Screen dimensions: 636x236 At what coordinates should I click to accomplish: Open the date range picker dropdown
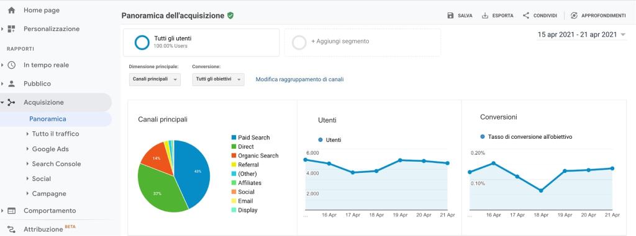click(581, 35)
